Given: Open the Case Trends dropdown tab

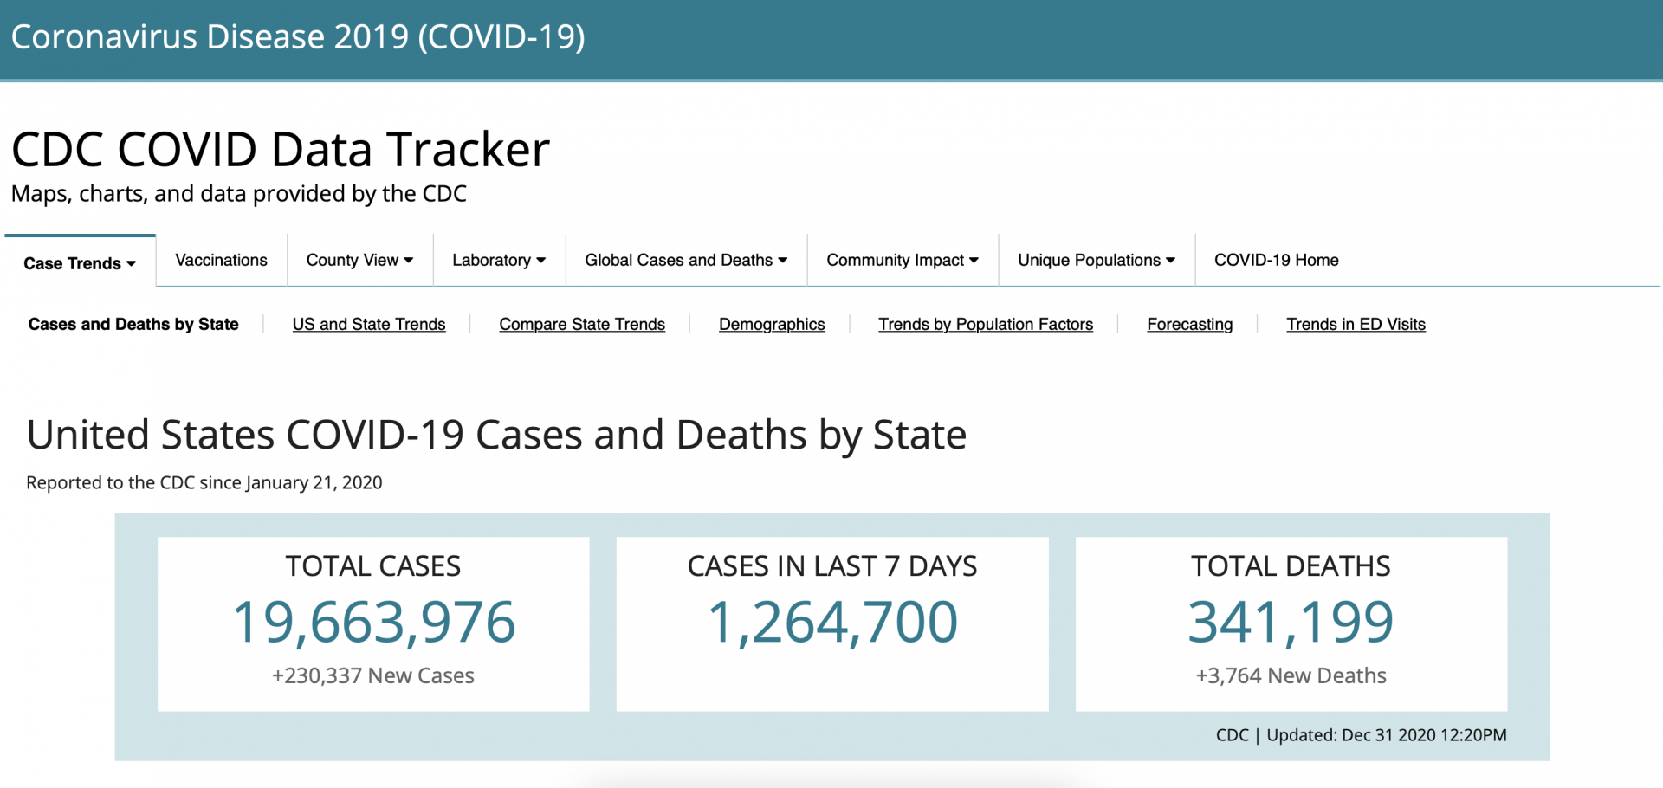Looking at the screenshot, I should click(80, 262).
